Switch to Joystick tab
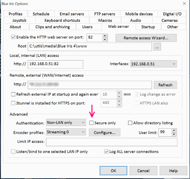This screenshot has height=179, width=190. click(x=19, y=20)
